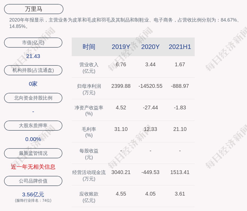This screenshot has height=211, width=247.
Task: Click the 0.00% pledge rate value
Action: coord(33,139)
